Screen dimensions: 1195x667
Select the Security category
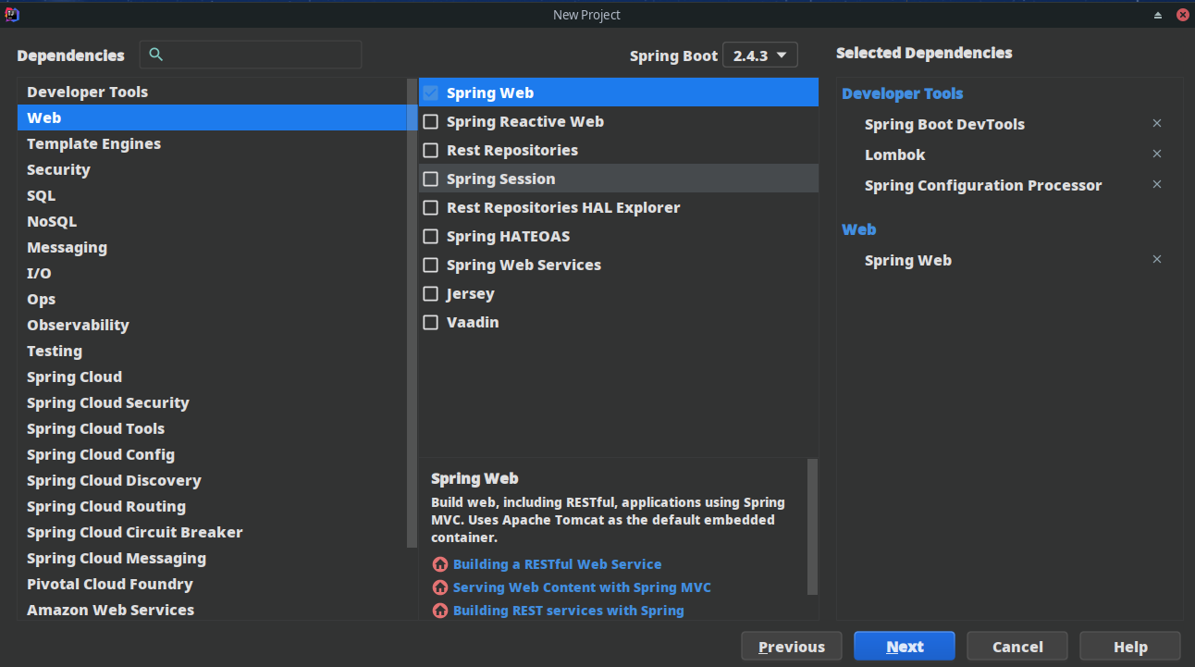coord(212,169)
